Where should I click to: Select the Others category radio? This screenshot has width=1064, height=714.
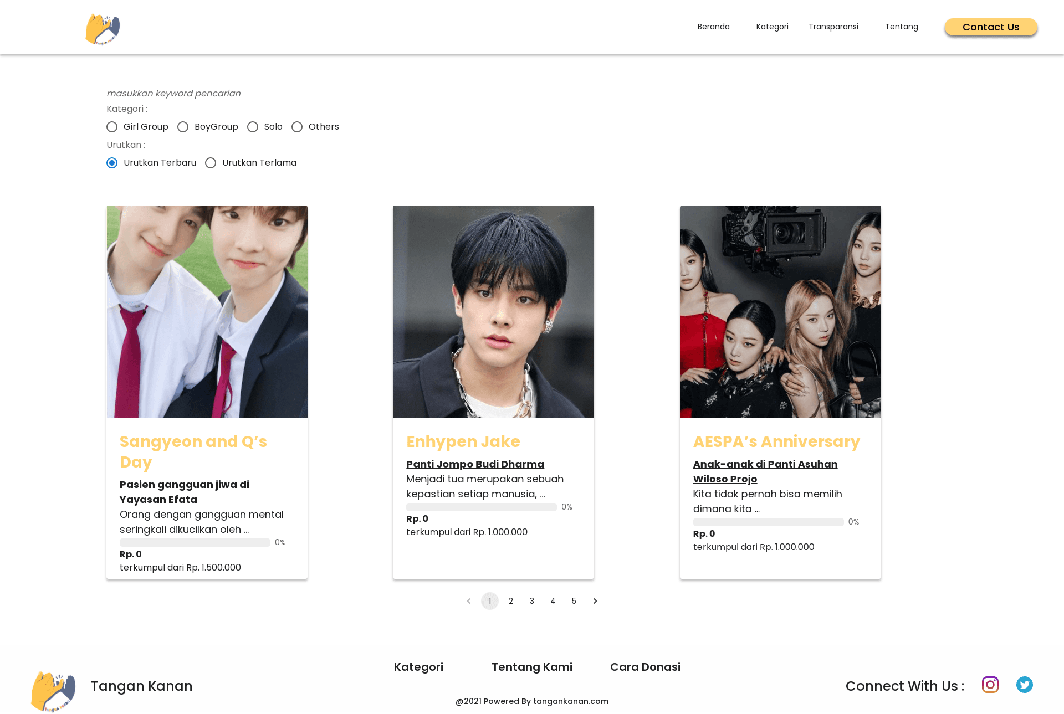click(297, 127)
